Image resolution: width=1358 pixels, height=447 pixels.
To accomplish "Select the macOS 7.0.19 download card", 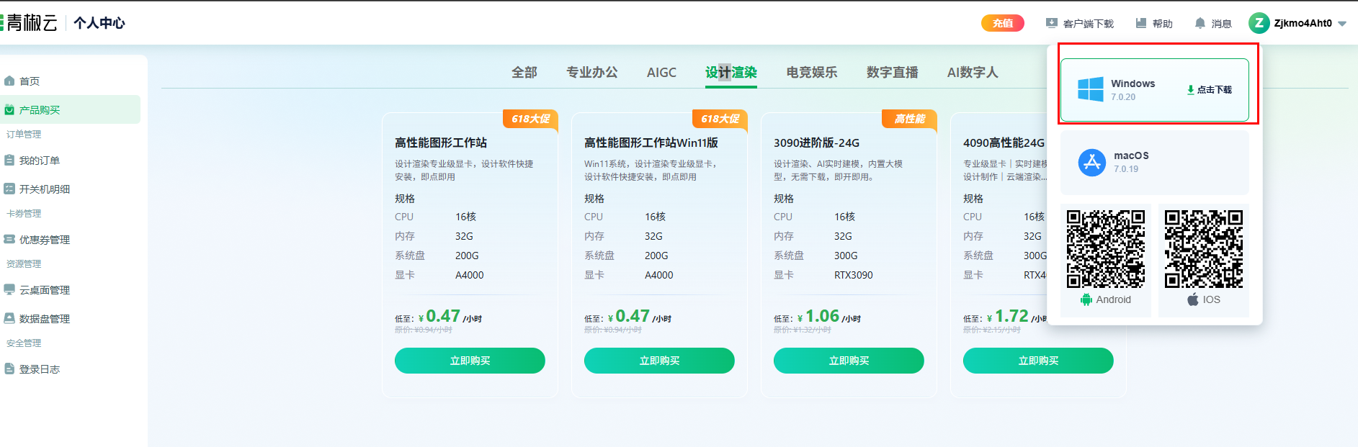I will tap(1155, 162).
